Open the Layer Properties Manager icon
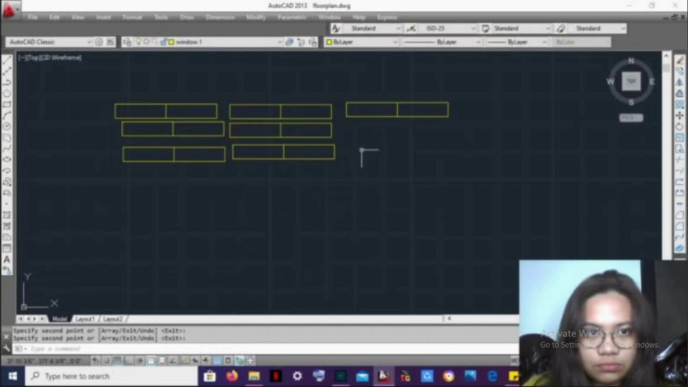 (127, 42)
